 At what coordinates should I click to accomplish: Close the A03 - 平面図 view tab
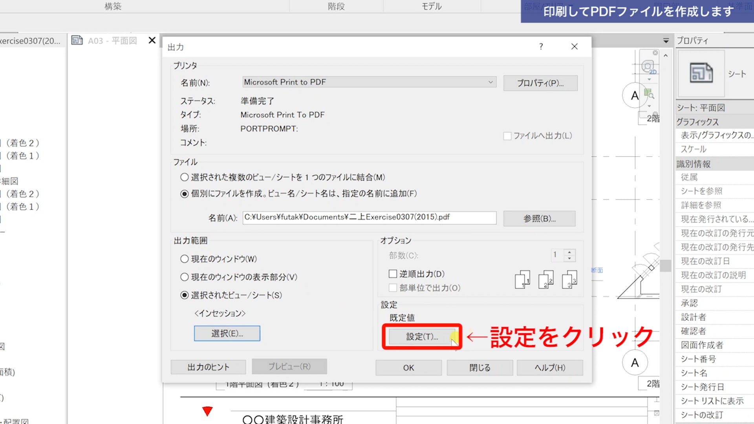click(x=152, y=40)
